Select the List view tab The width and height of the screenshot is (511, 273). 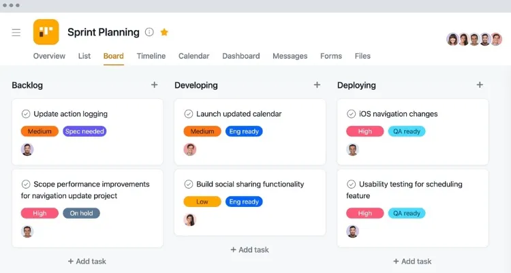(x=84, y=56)
